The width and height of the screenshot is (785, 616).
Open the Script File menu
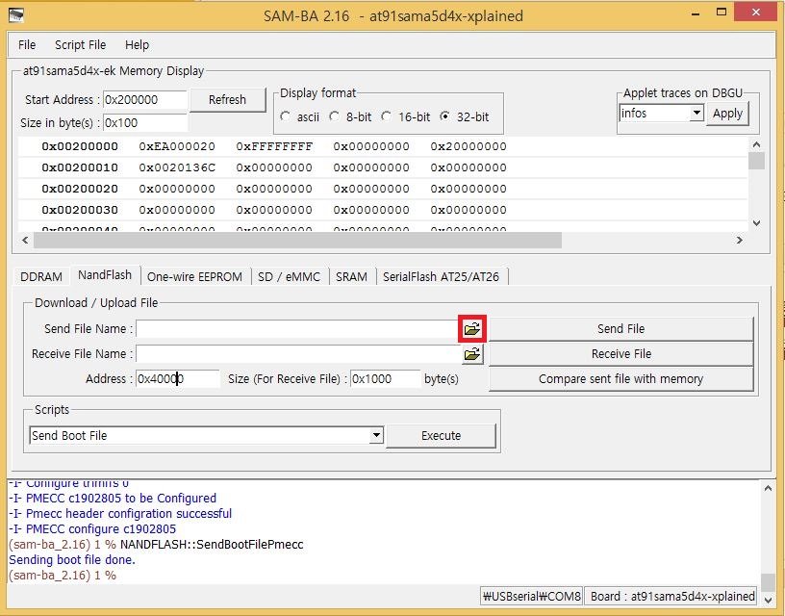pyautogui.click(x=80, y=44)
